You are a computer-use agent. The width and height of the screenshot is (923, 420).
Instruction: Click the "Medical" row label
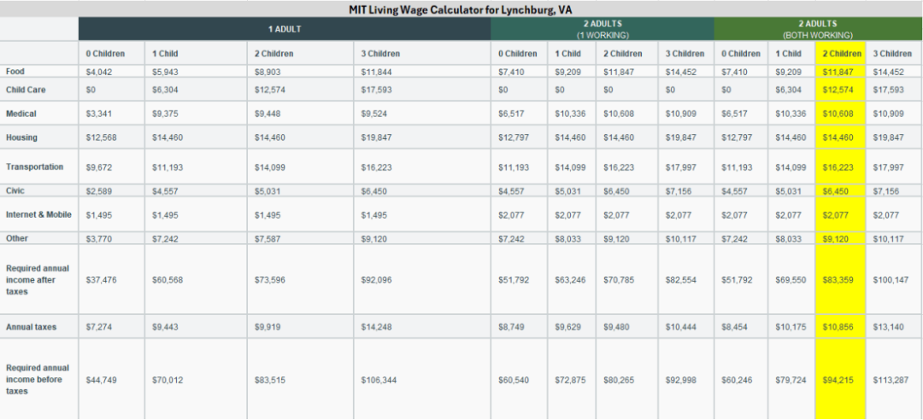point(21,114)
